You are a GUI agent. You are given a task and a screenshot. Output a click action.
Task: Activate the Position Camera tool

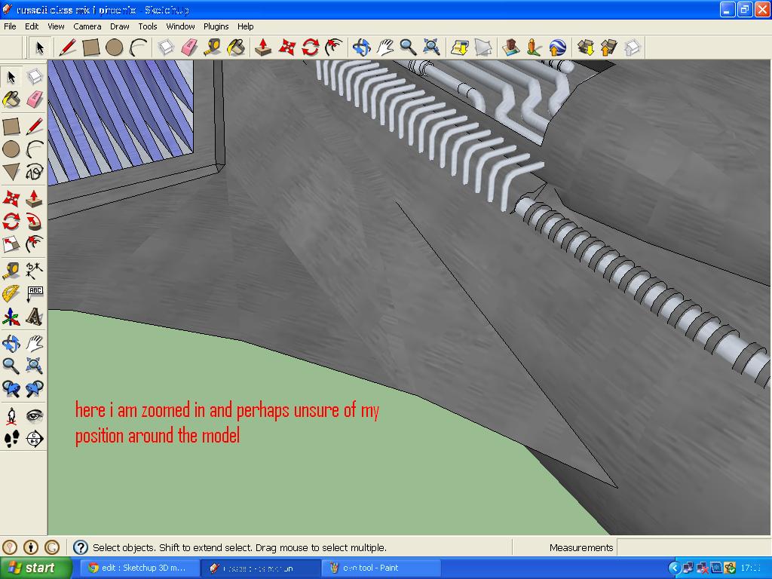11,416
